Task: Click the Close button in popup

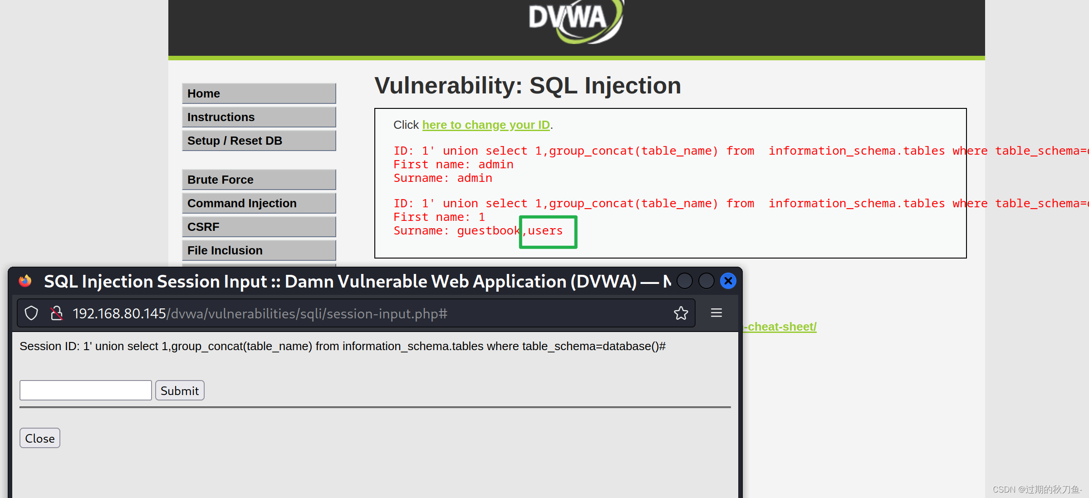Action: pyautogui.click(x=40, y=438)
